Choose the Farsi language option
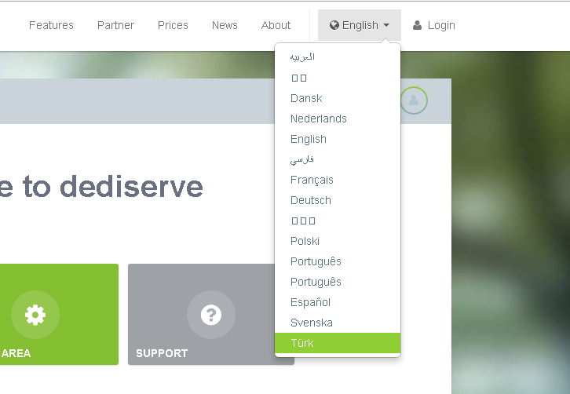This screenshot has width=570, height=394. pyautogui.click(x=338, y=159)
